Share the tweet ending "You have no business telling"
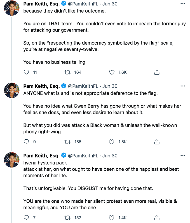Screen dimensions: 190x223 tap(157, 72)
